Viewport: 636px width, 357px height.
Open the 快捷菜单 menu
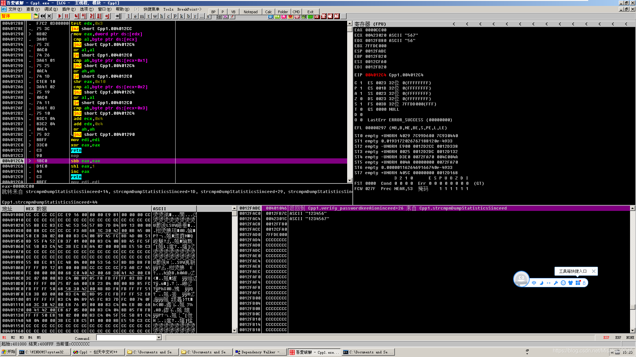pos(151,9)
